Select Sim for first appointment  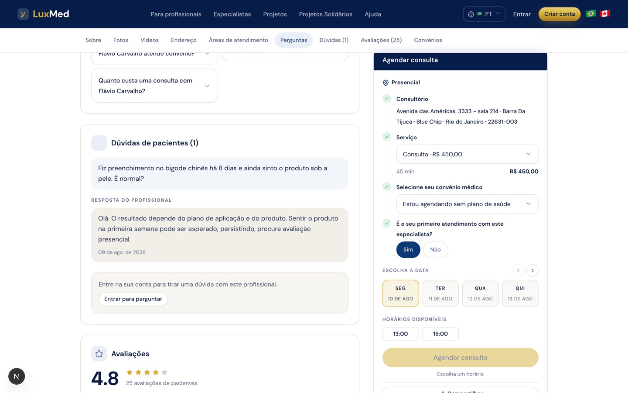pyautogui.click(x=408, y=250)
